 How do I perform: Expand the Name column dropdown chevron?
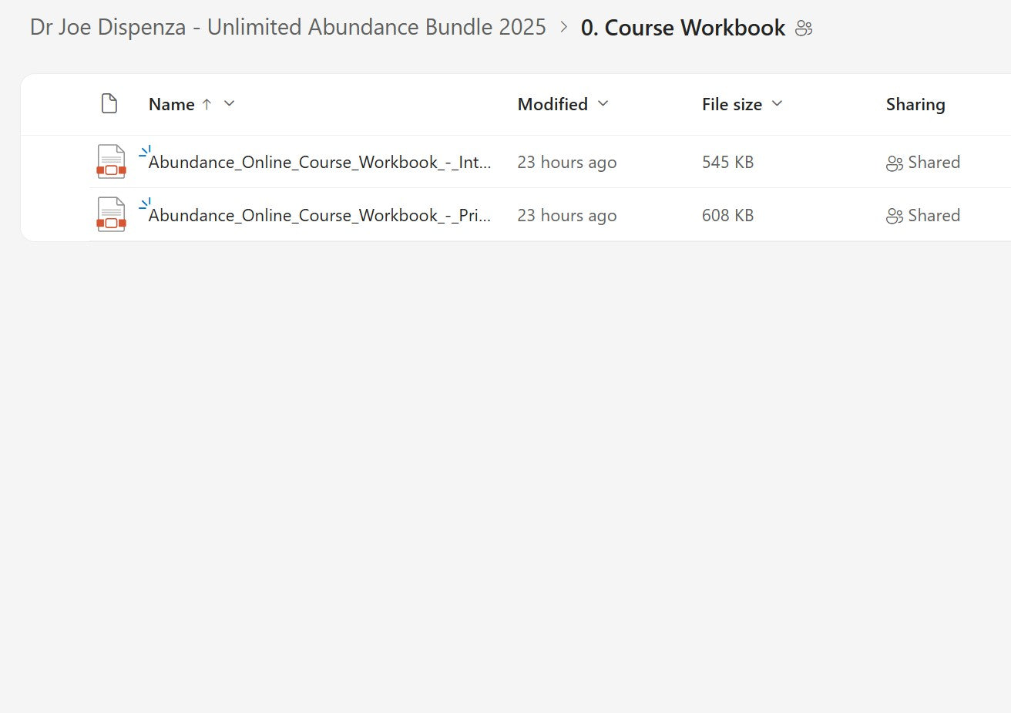tap(229, 104)
